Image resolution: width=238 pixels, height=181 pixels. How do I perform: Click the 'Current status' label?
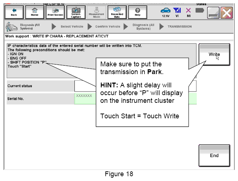pyautogui.click(x=20, y=86)
